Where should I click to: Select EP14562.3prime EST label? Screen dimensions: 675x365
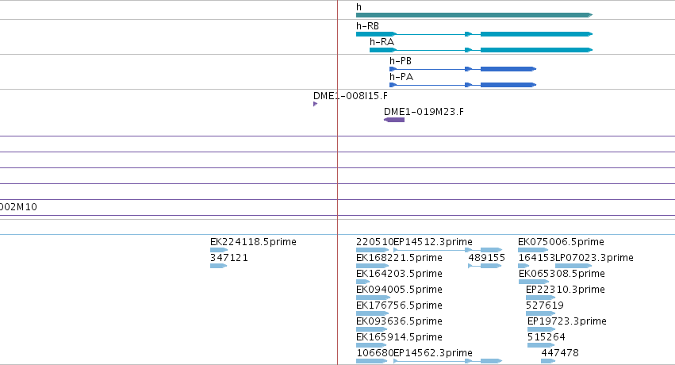pyautogui.click(x=433, y=353)
